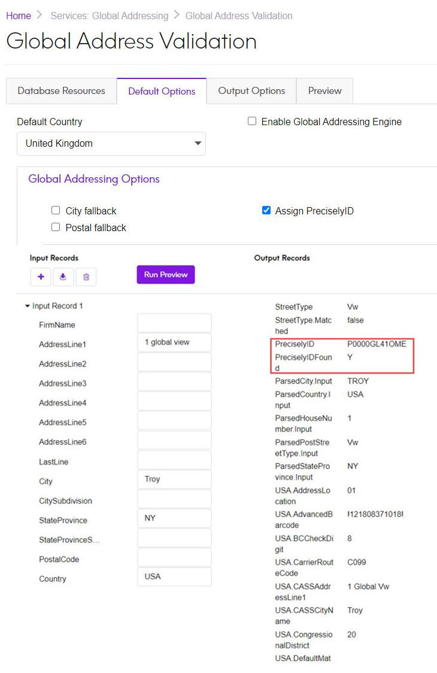Open the Preview tab
This screenshot has height=673, width=437.
click(324, 90)
